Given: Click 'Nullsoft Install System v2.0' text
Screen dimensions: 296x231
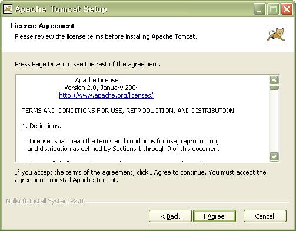Looking at the screenshot, I should [x=45, y=201].
